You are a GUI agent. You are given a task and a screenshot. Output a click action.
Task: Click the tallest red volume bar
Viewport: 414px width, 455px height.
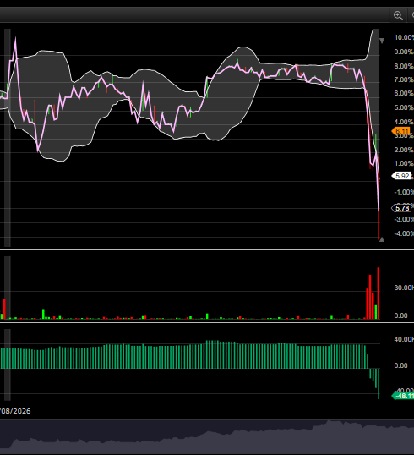click(379, 293)
